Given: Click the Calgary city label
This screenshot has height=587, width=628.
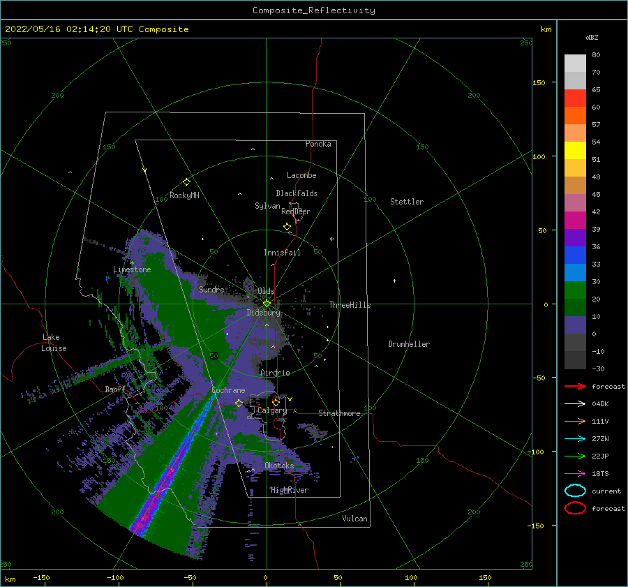Looking at the screenshot, I should (272, 410).
